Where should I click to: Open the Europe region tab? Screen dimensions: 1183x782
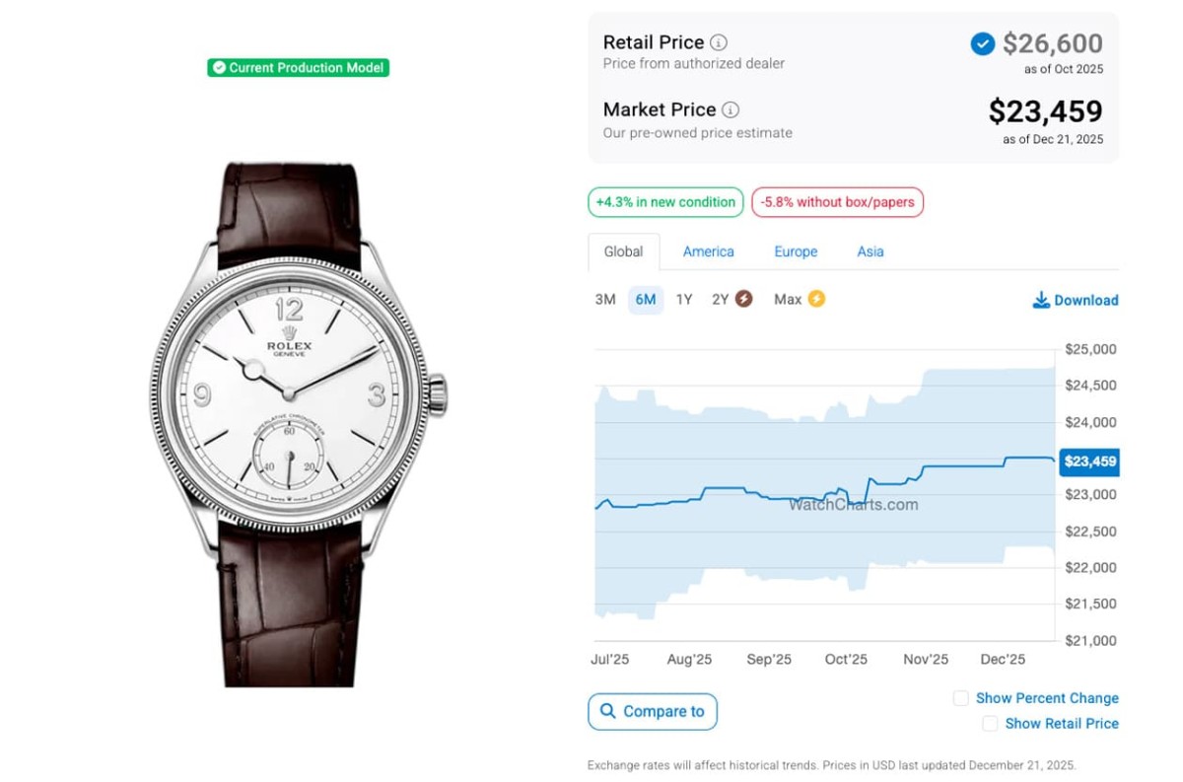click(x=796, y=251)
